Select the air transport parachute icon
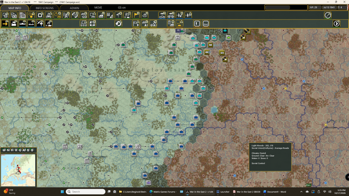Image resolution: width=349 pixels, height=196 pixels. click(40, 23)
